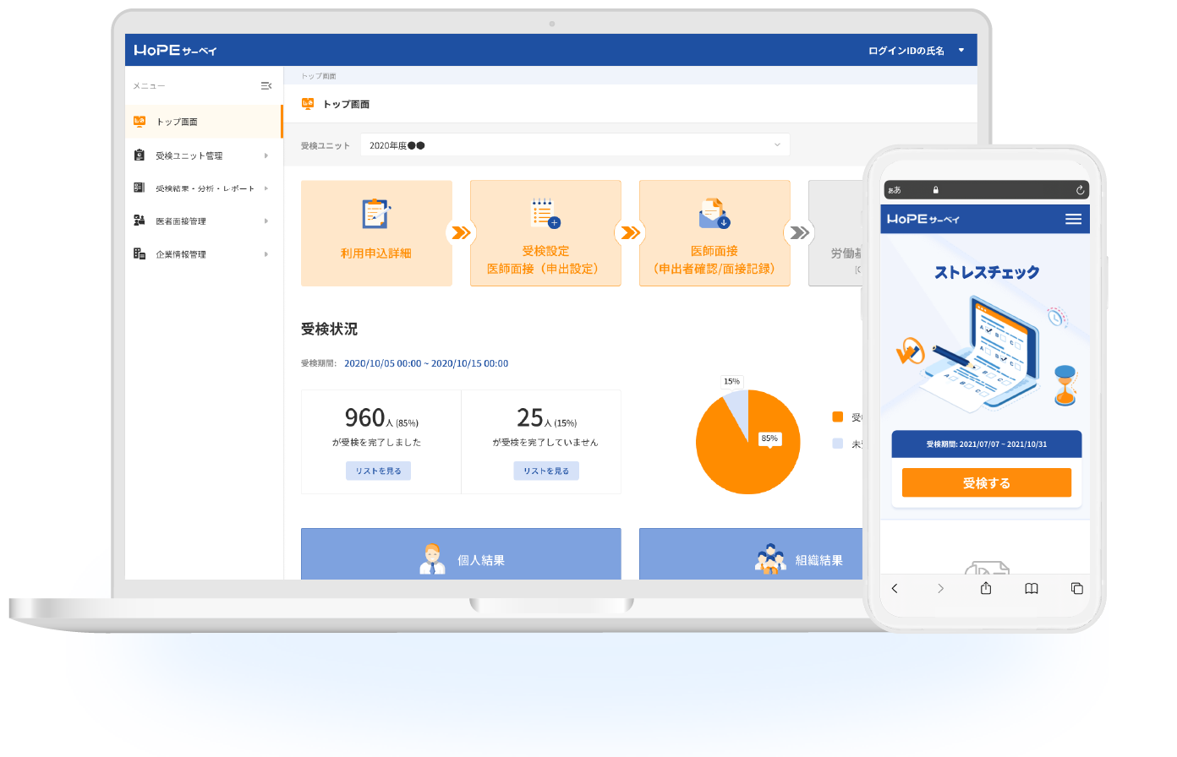1177x757 pixels.
Task: Click the HoPE サーベイ logo on laptop
Action: point(175,50)
